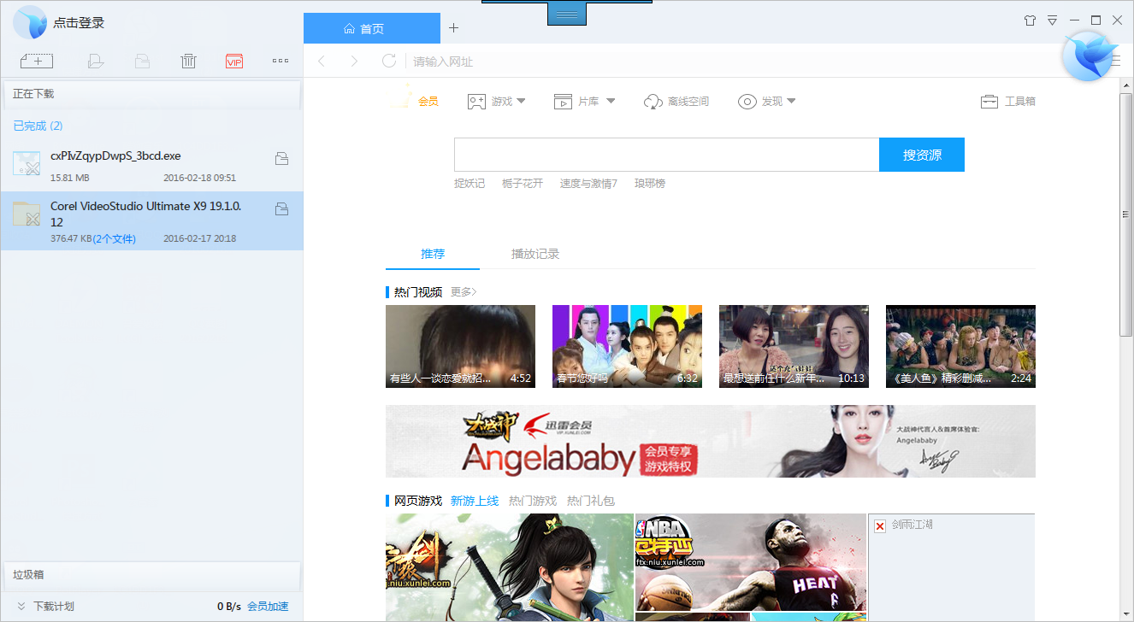Image resolution: width=1134 pixels, height=622 pixels.
Task: Open the three-dots more options menu
Action: pos(280,61)
